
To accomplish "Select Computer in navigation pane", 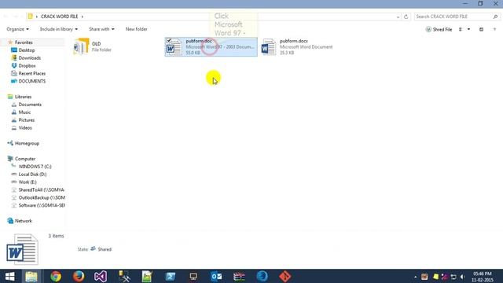I will (25, 159).
